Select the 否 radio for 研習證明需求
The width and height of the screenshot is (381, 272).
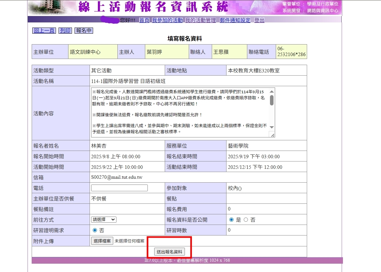pyautogui.click(x=95, y=230)
